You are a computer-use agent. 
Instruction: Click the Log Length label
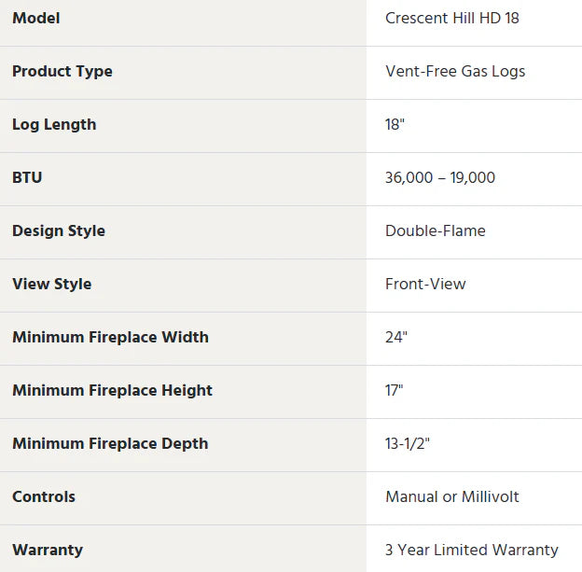[54, 124]
